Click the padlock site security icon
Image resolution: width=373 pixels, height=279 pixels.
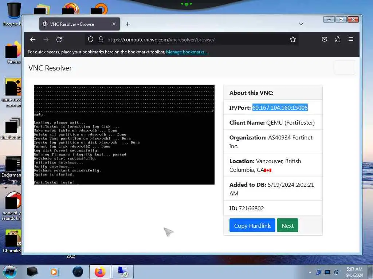[101, 39]
